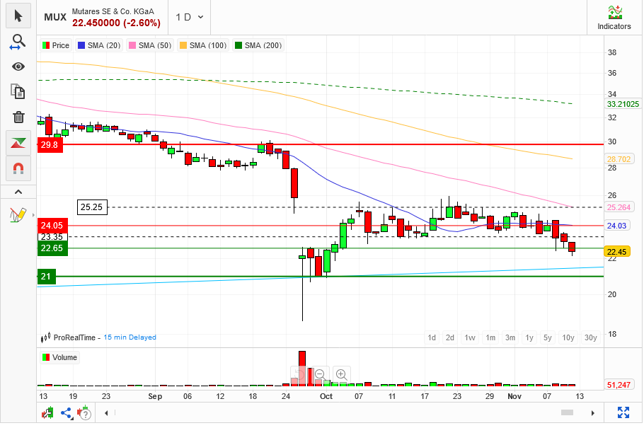Image resolution: width=644 pixels, height=428 pixels.
Task: Click the 33.21025 SMA 200 axis value
Action: pyautogui.click(x=623, y=104)
